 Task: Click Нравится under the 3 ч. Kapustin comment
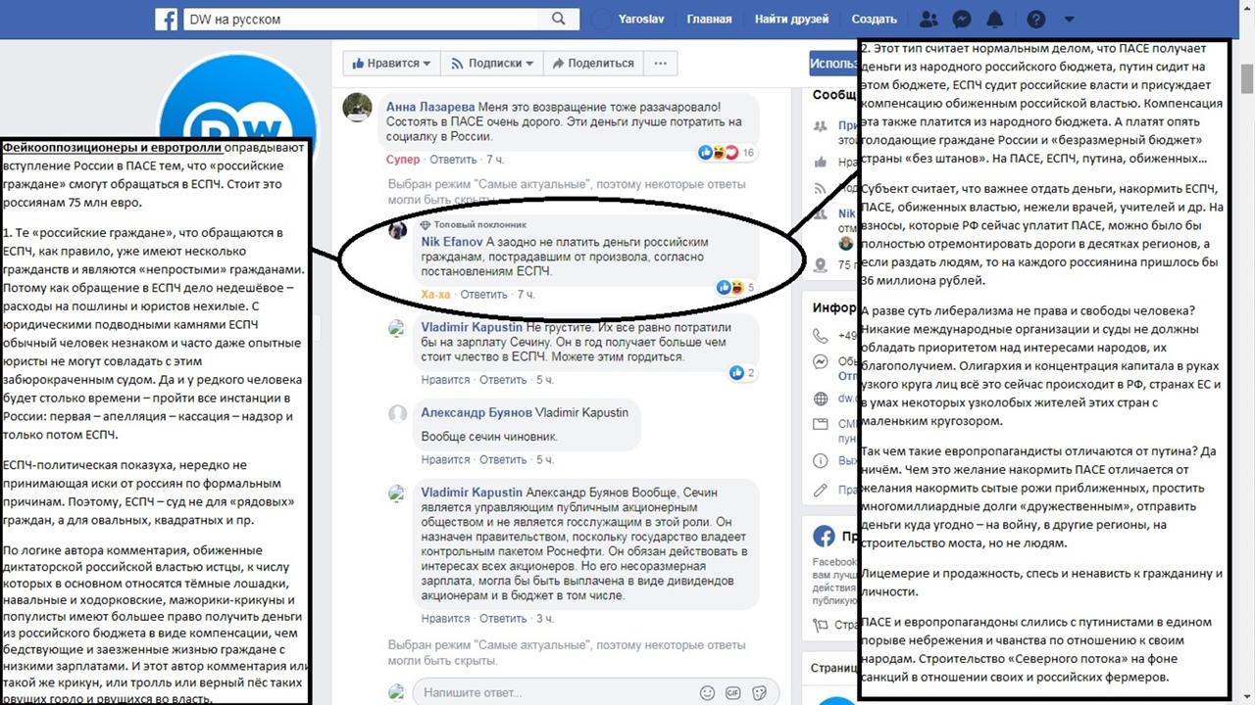(445, 619)
